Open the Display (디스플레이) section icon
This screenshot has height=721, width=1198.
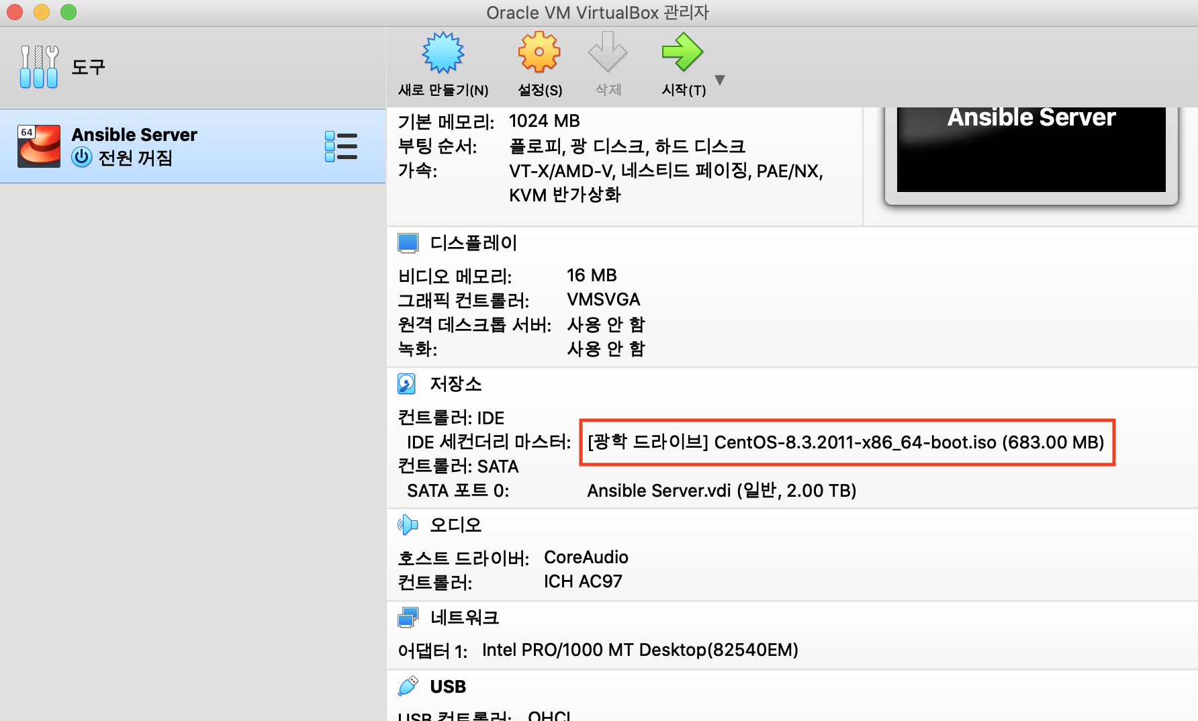tap(408, 243)
